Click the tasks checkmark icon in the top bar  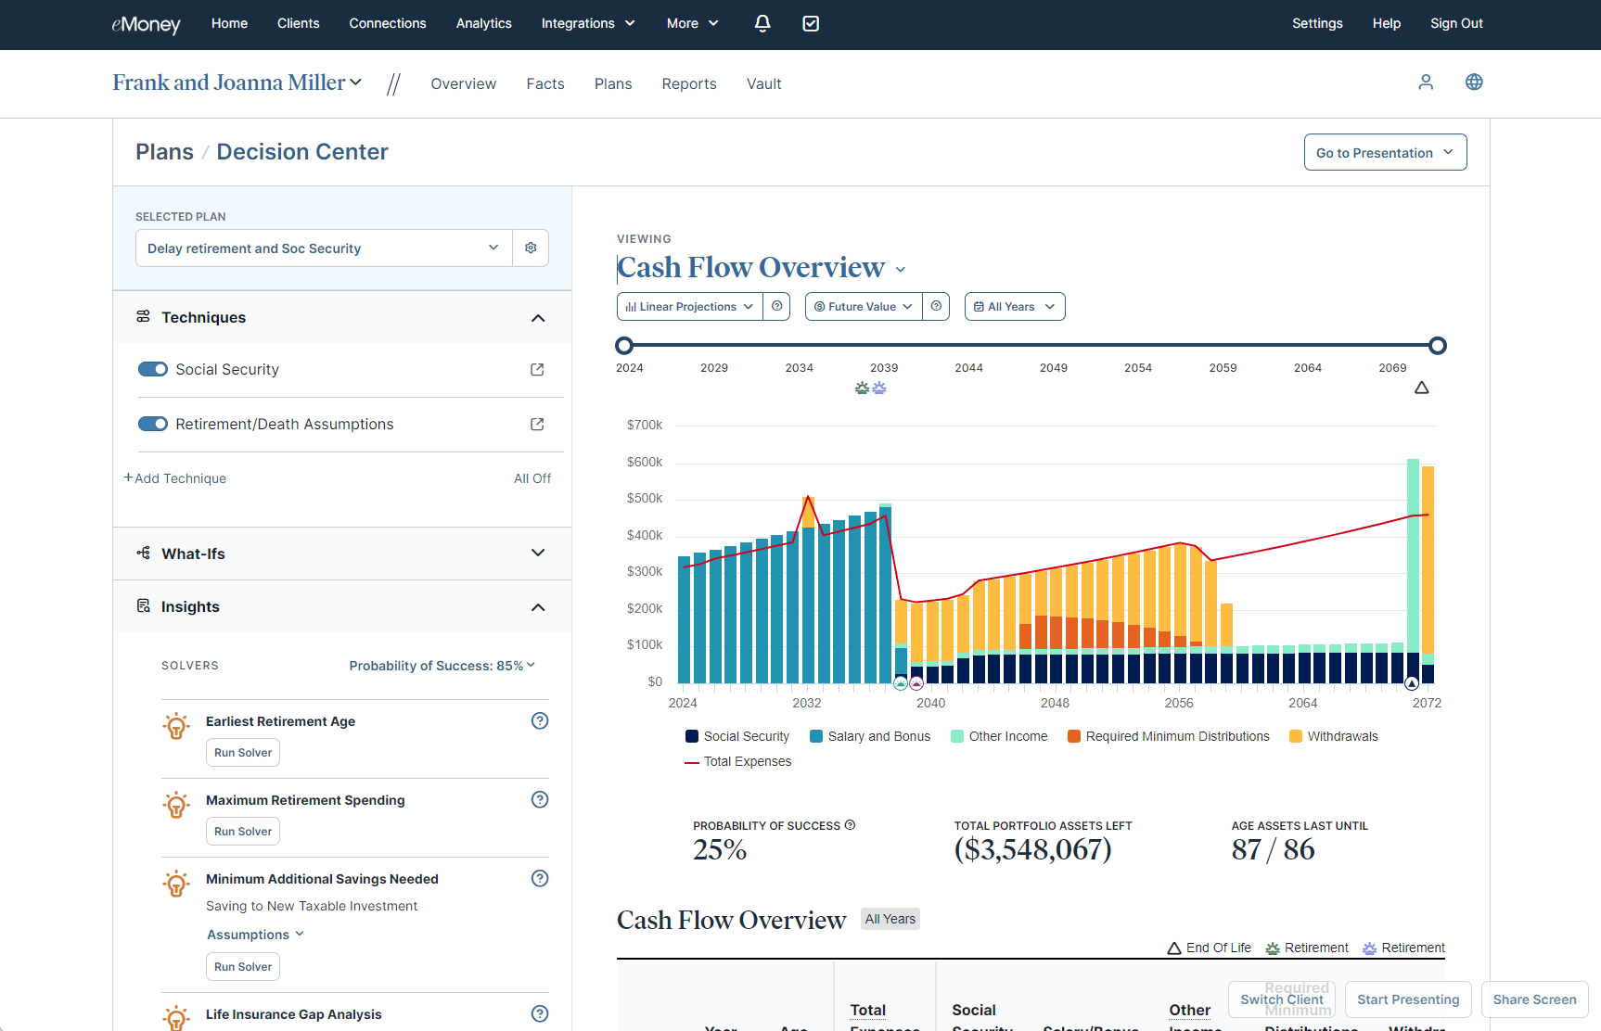coord(810,23)
